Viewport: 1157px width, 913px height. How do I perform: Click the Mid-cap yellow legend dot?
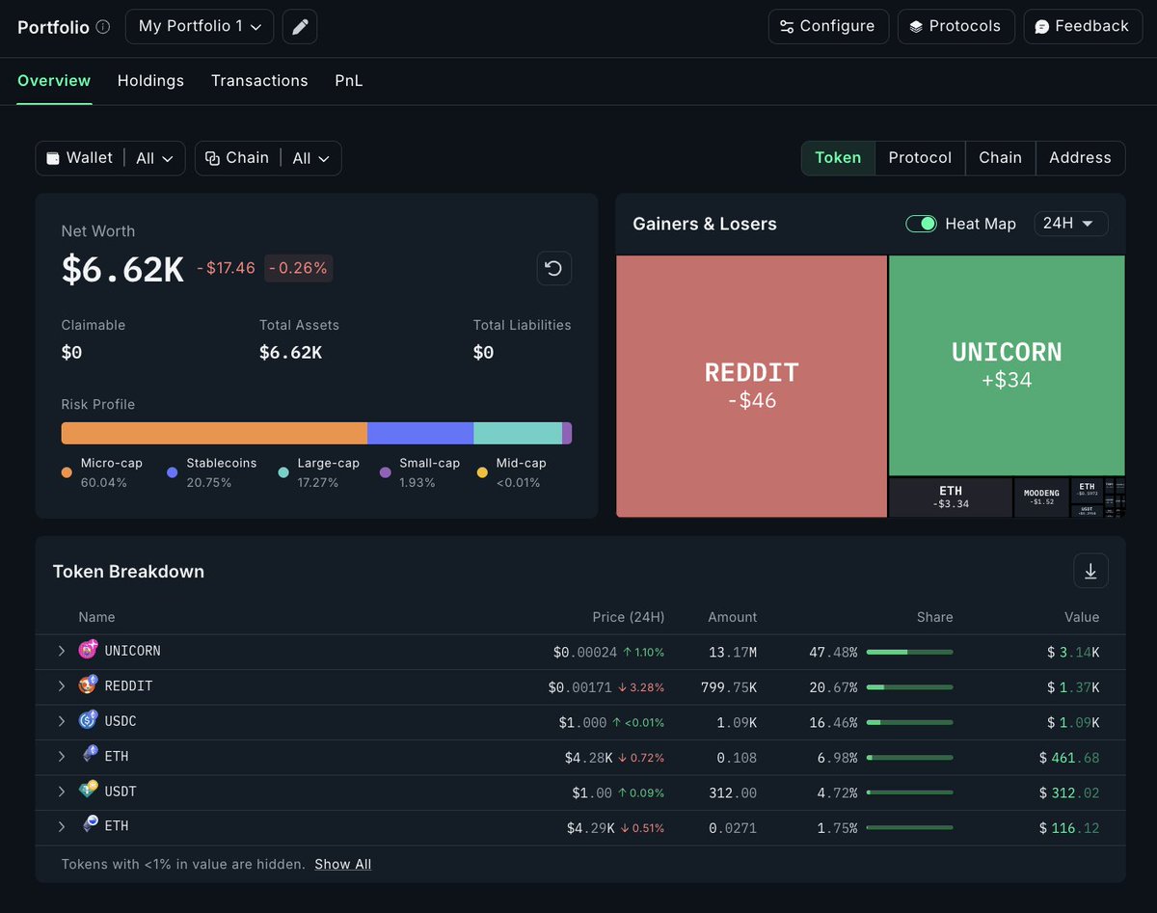click(482, 472)
